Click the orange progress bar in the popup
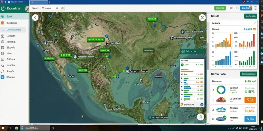 (x=187, y=71)
